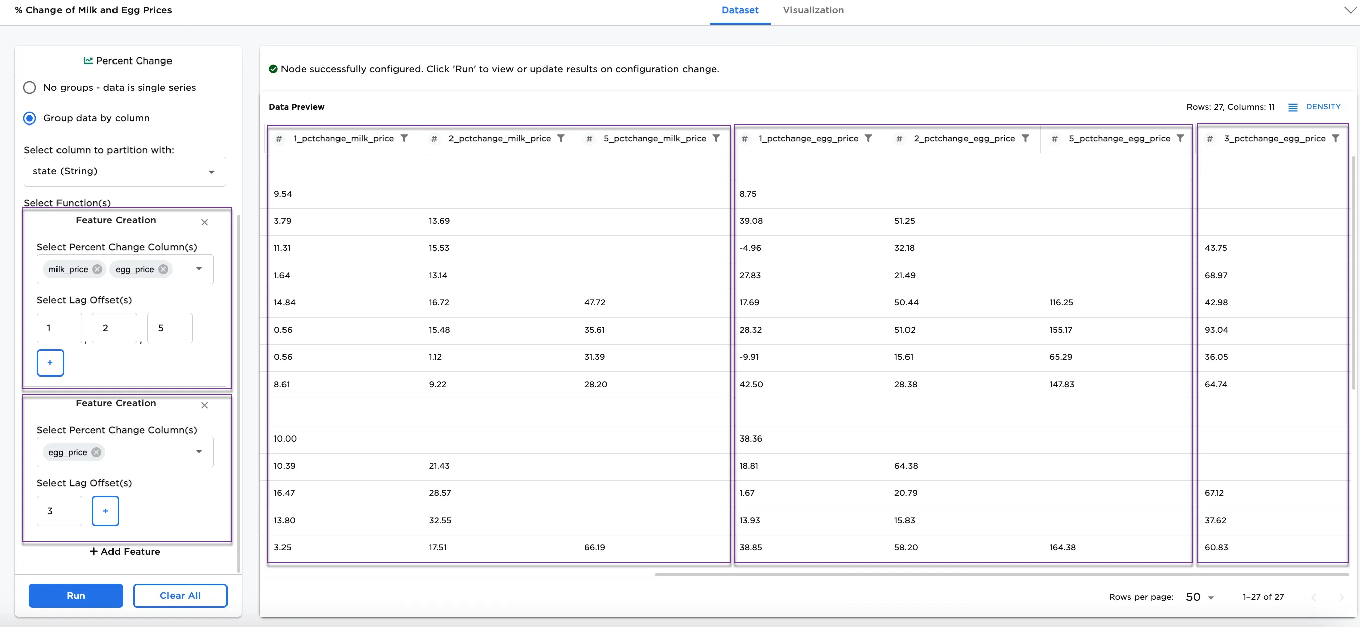Open Rows per page dropdown
Image resolution: width=1360 pixels, height=627 pixels.
point(1200,597)
